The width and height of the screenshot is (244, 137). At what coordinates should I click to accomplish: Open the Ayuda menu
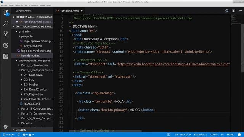pyautogui.click(x=49, y=5)
